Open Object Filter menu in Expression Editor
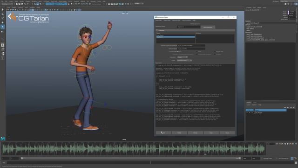 [x=167, y=21]
